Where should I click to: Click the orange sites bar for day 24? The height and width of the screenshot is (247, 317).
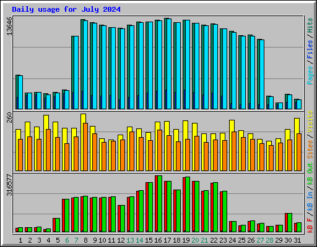(234, 151)
